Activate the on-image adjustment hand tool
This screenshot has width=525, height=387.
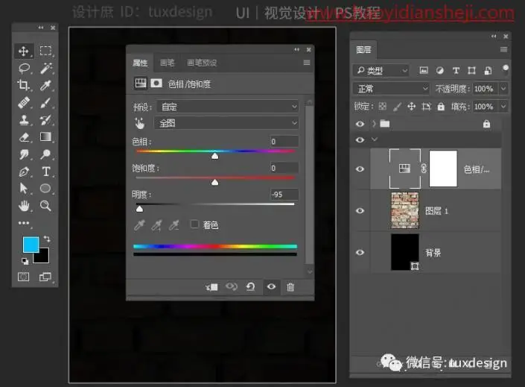[x=140, y=124]
